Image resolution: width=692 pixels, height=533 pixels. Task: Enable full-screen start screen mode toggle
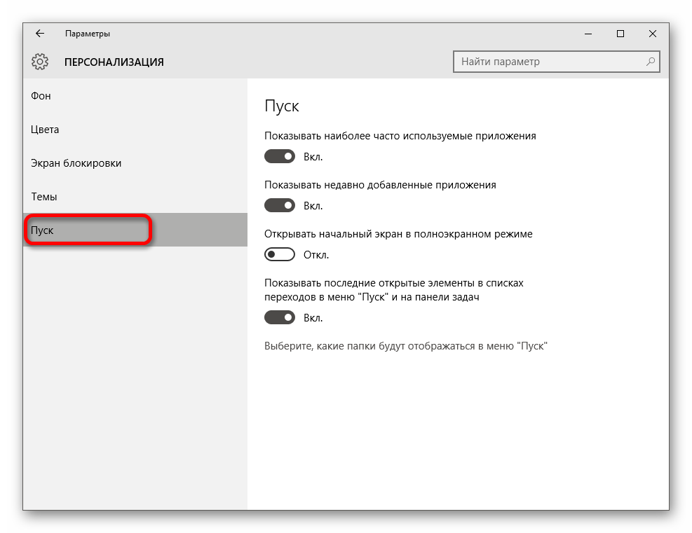coord(280,255)
